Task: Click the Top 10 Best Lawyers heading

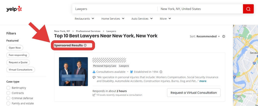Action: pos(106,36)
